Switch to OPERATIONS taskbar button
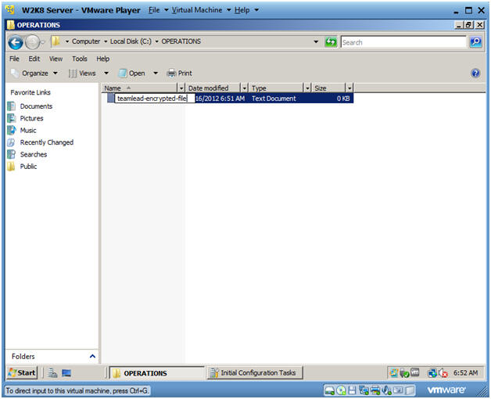Viewport: 491px width, 399px height. point(156,373)
